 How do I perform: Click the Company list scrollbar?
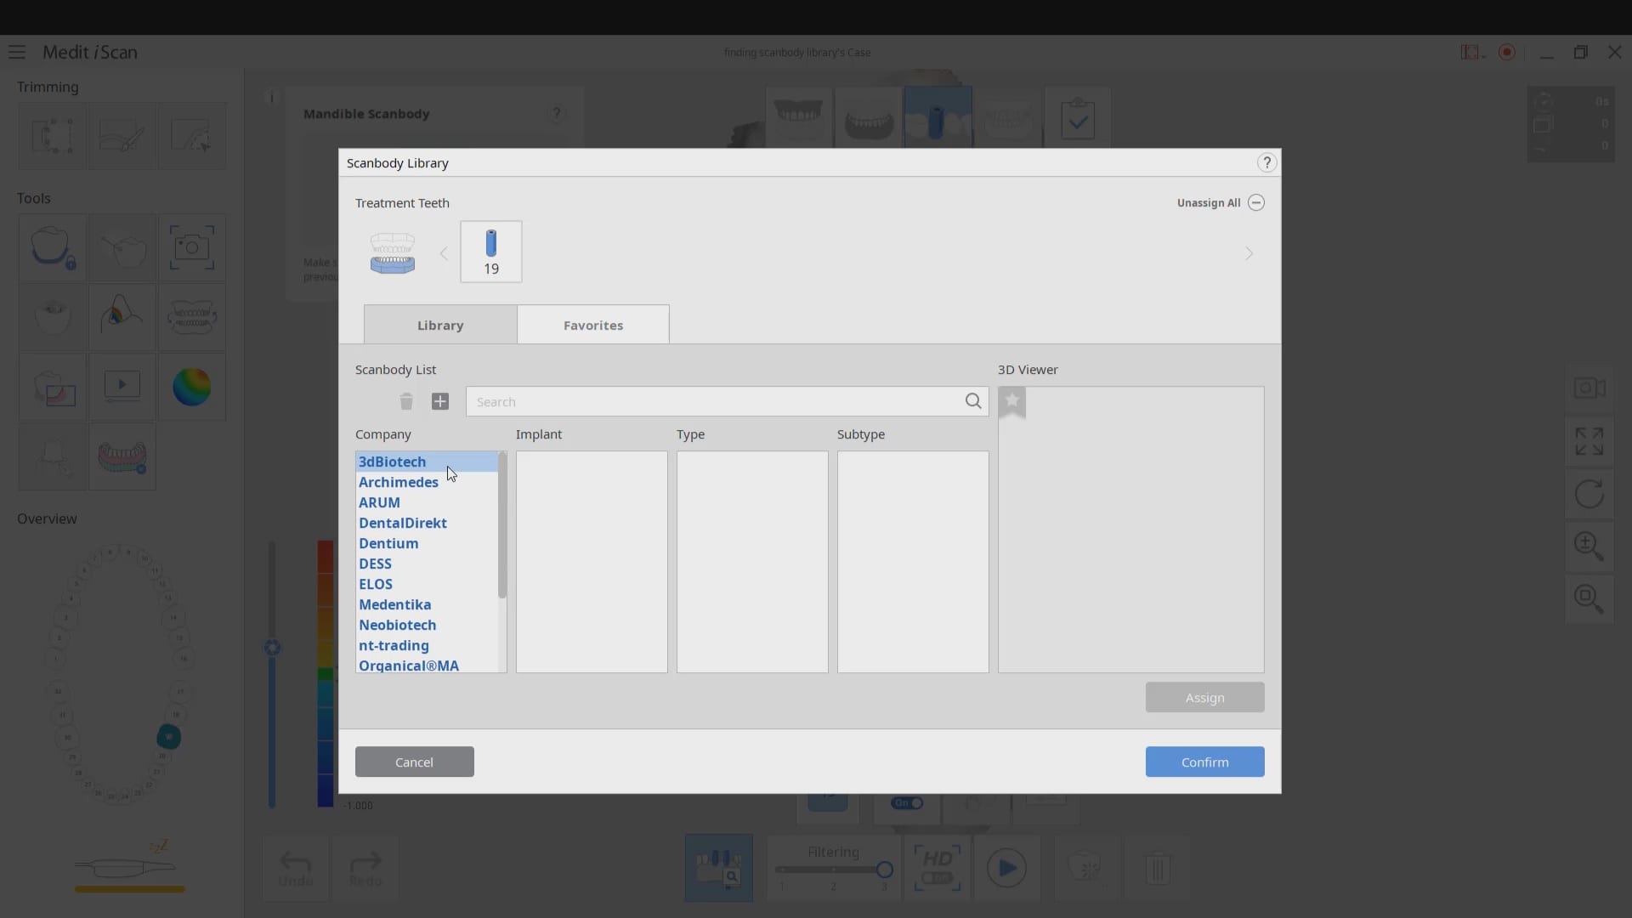point(502,525)
